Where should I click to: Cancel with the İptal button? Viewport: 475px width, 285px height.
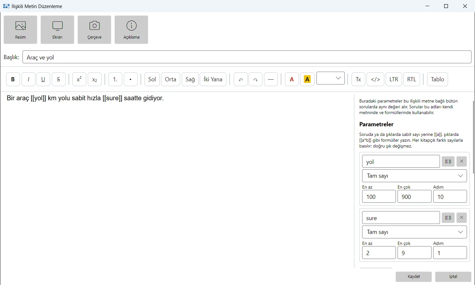click(453, 277)
